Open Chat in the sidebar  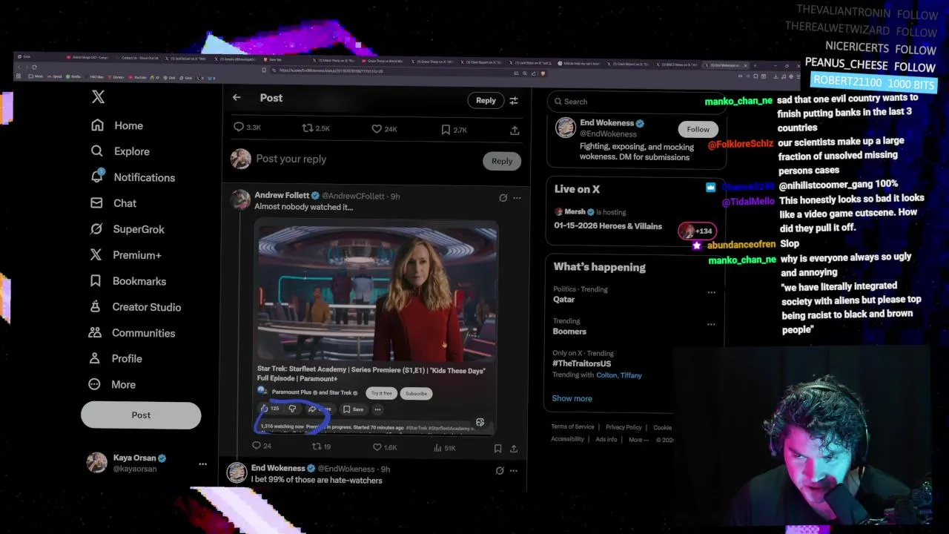(113, 203)
